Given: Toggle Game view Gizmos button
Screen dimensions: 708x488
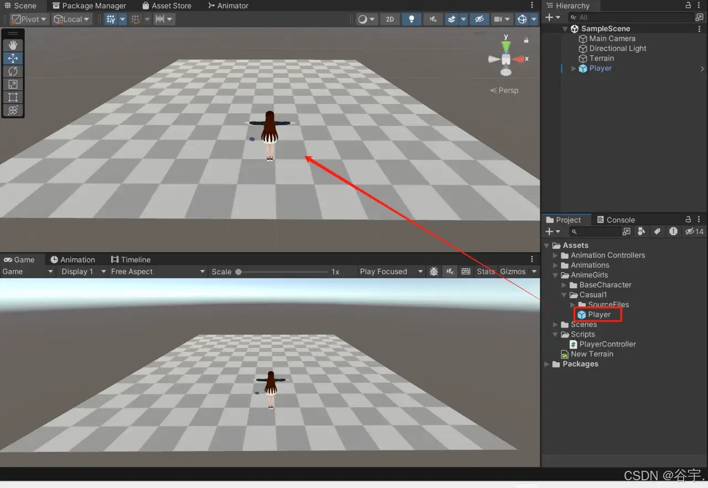Looking at the screenshot, I should 513,272.
